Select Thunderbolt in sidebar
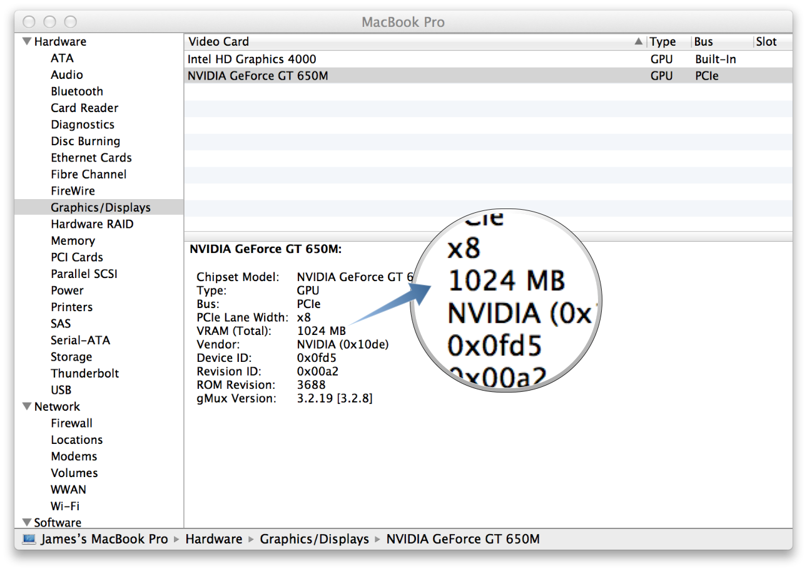This screenshot has width=807, height=571. coord(85,373)
